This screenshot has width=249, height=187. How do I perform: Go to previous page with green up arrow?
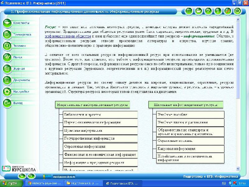(x=22, y=176)
